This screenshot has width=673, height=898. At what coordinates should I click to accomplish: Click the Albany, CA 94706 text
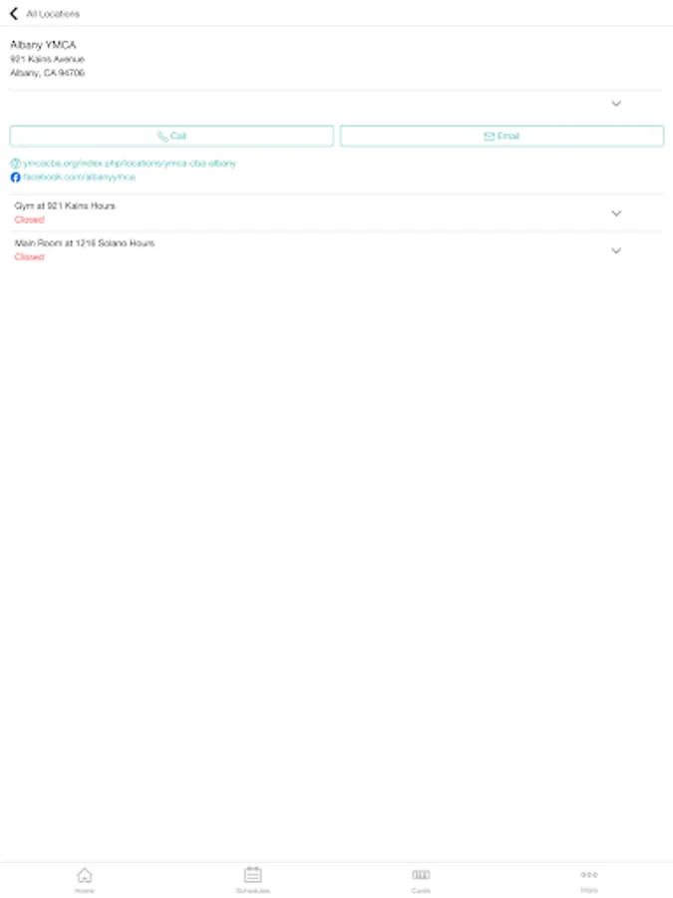[48, 73]
